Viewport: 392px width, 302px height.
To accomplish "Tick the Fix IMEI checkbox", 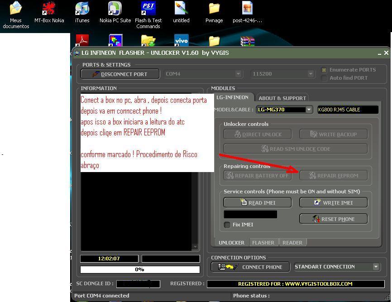I will click(x=227, y=225).
